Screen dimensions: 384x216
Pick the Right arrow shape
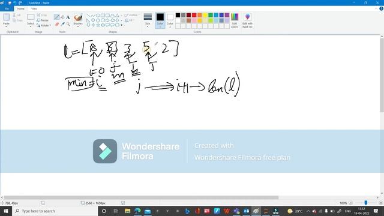pos(107,20)
